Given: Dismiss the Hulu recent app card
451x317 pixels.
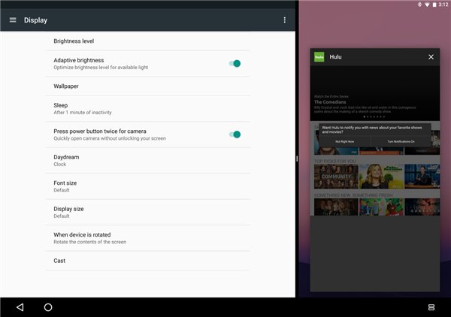Looking at the screenshot, I should tap(431, 57).
